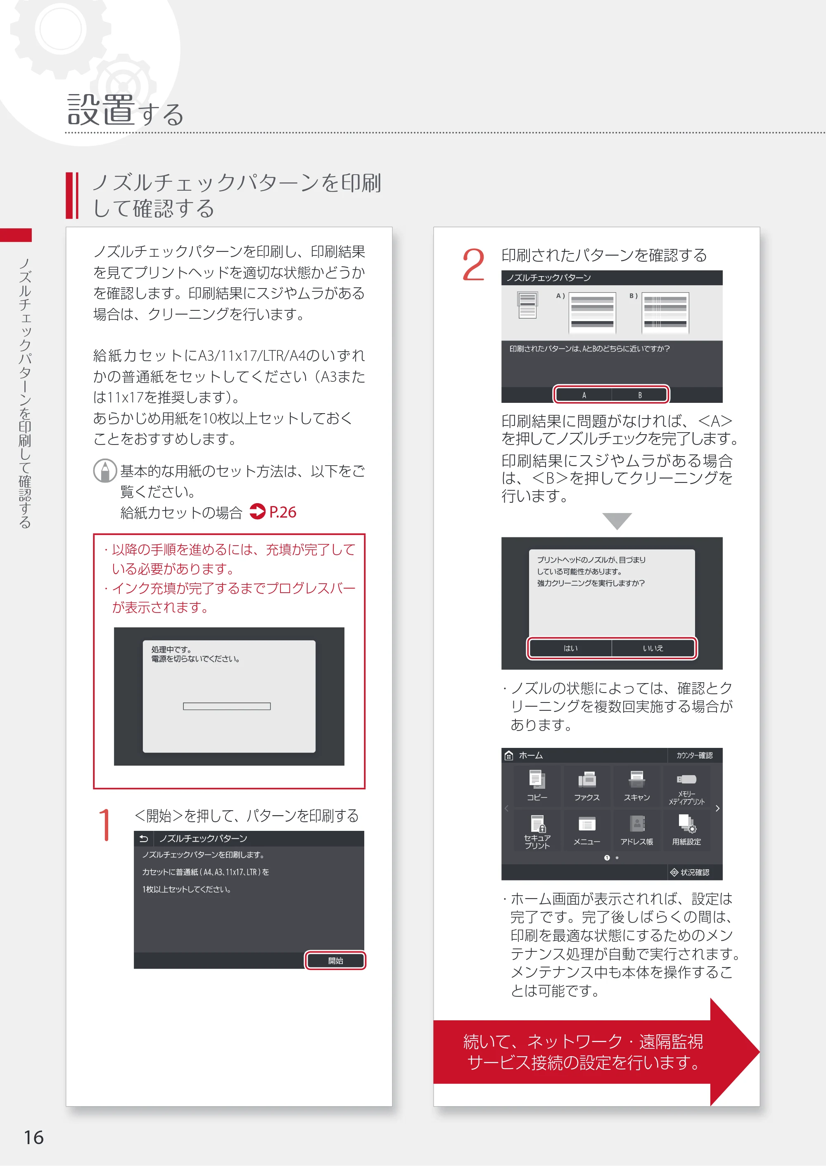This screenshot has width=826, height=1166.
Task: Click the text 強力クリーニングを実行しますか？
Action: tap(591, 583)
